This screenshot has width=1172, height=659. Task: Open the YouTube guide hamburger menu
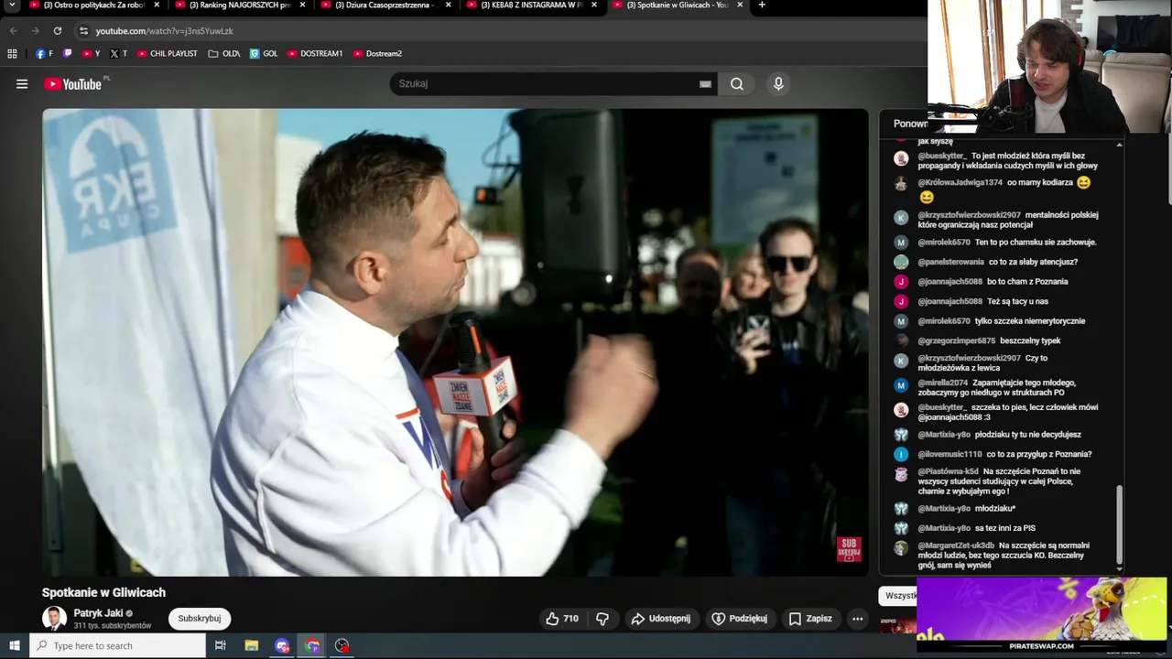(22, 84)
